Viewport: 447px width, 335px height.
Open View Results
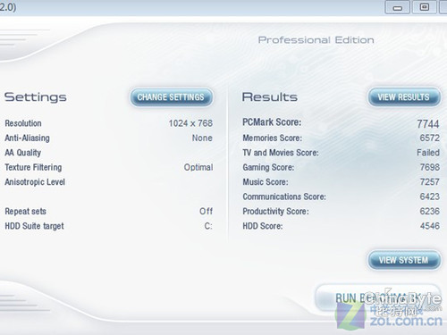[x=404, y=97]
